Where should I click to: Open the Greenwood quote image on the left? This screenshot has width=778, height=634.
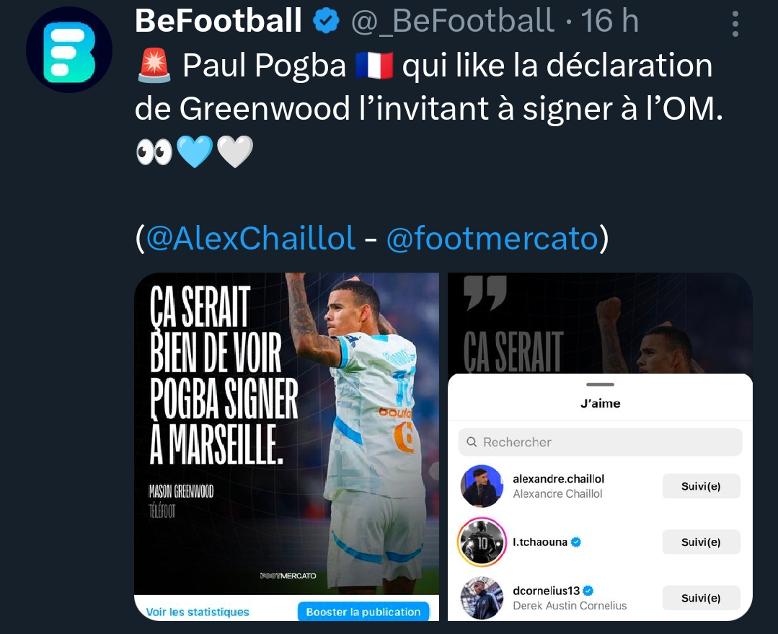(286, 433)
